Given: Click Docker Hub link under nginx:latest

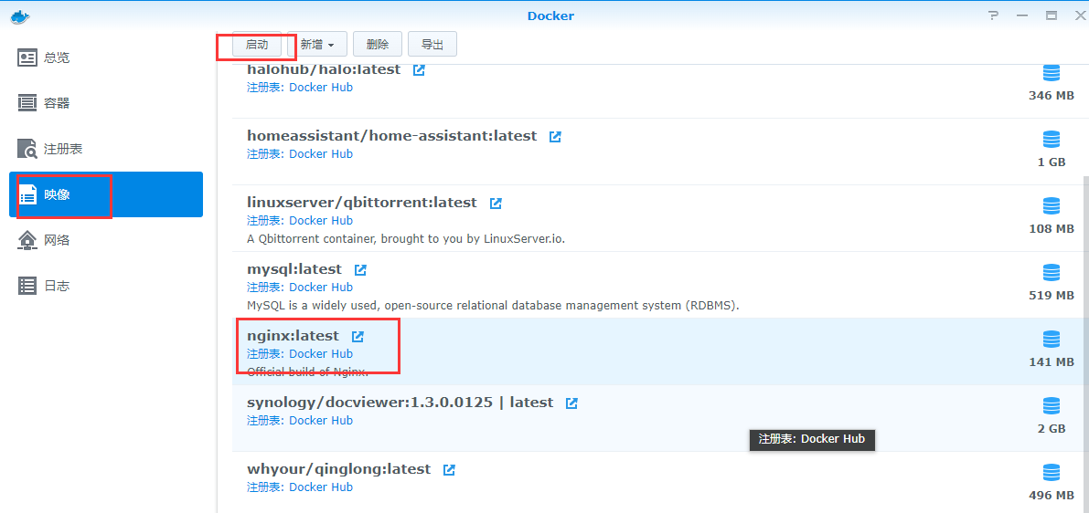Looking at the screenshot, I should [x=321, y=353].
